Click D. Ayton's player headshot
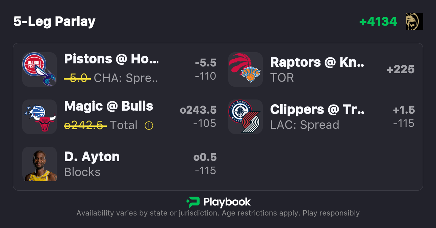436x228 pixels. tap(39, 164)
